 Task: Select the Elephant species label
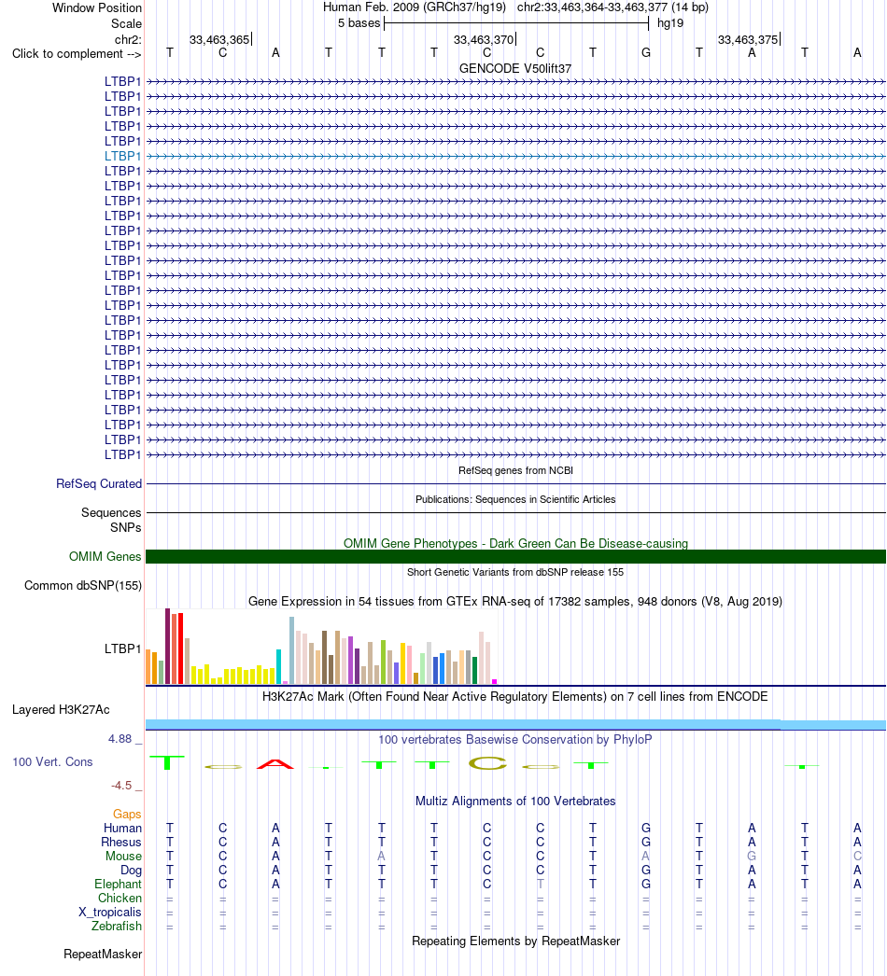coord(119,884)
